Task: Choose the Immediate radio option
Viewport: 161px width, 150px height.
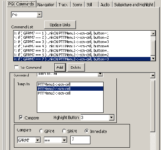Action: [x=87, y=131]
